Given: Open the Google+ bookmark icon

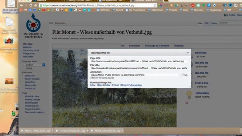Looking at the screenshot, I should tap(21, 10).
